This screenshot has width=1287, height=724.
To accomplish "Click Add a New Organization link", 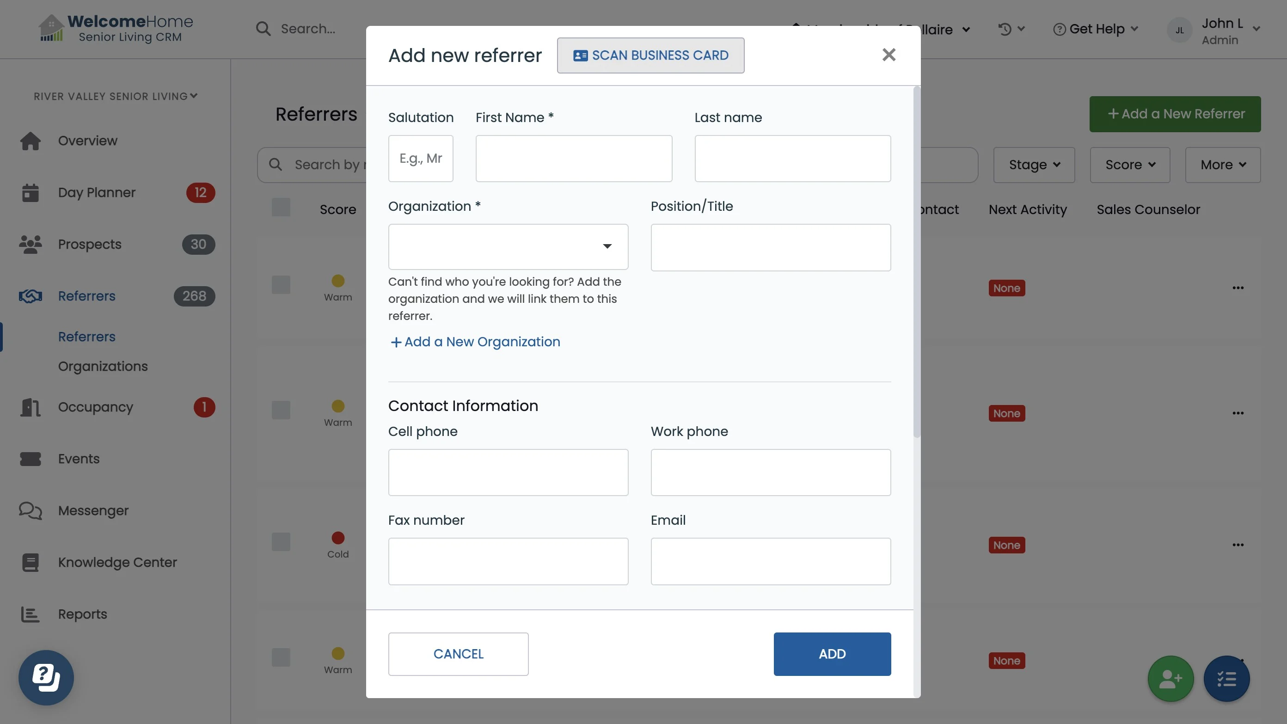I will [475, 342].
